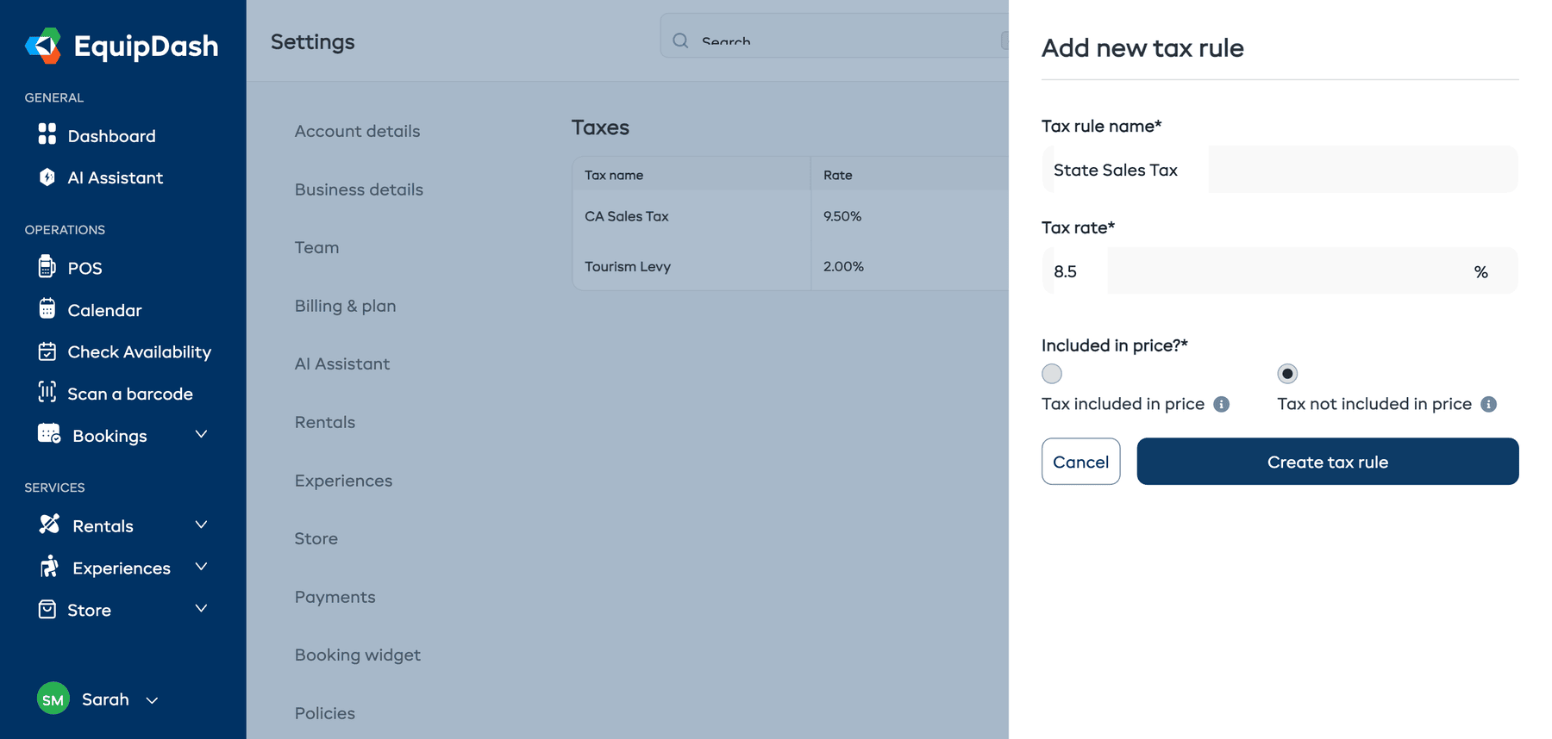Open Account details settings section

point(357,131)
